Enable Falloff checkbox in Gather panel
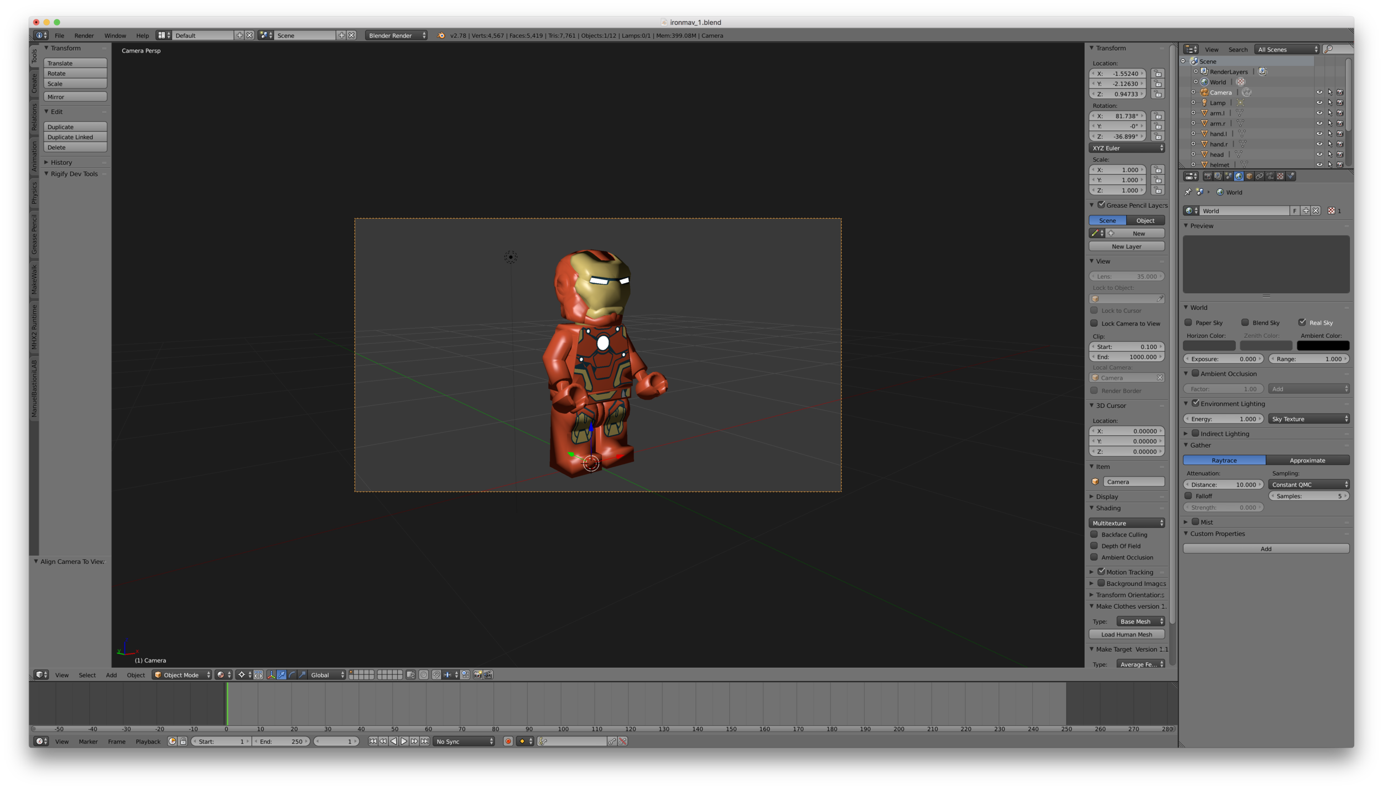The image size is (1383, 789). coord(1188,496)
